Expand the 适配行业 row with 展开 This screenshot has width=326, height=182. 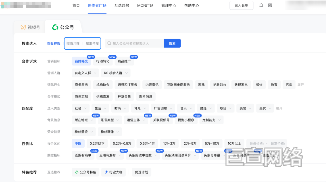[301, 85]
